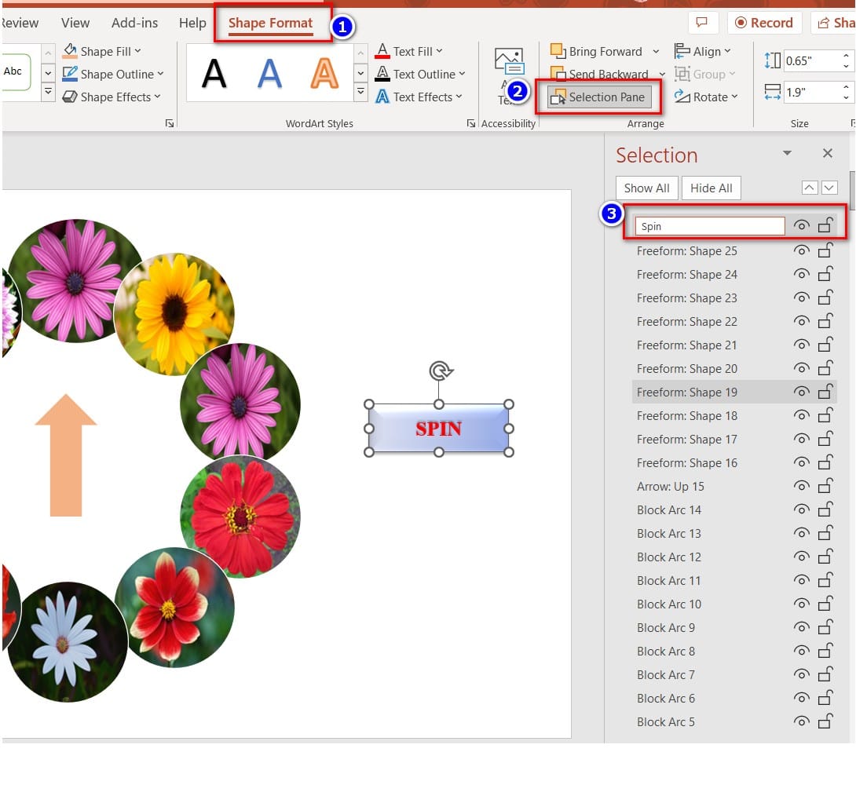
Task: Switch to the Shape Format tab
Action: tap(270, 23)
